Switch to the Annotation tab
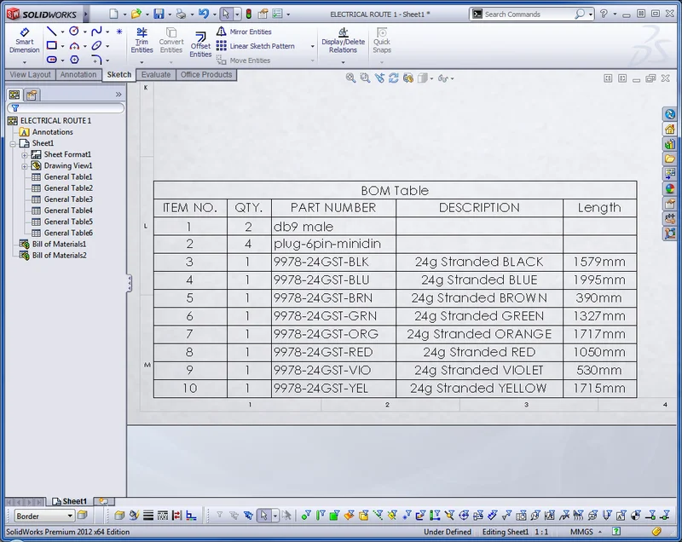Image resolution: width=682 pixels, height=542 pixels. [78, 75]
